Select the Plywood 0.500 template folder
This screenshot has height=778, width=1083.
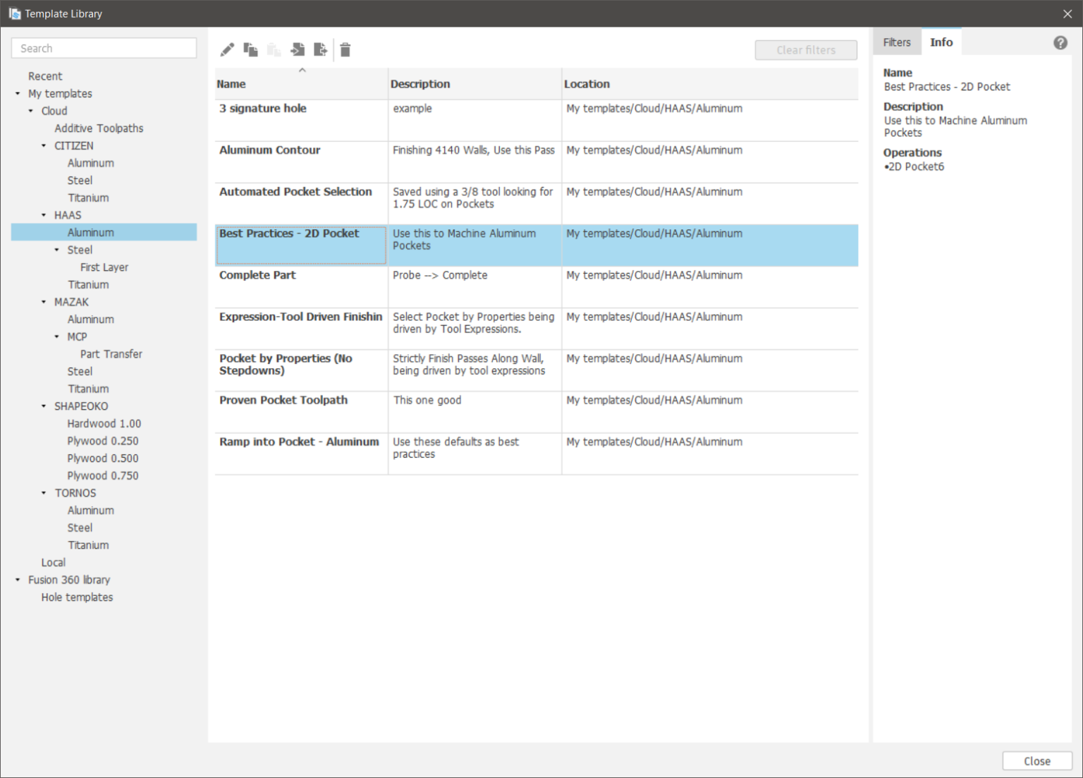click(x=103, y=458)
